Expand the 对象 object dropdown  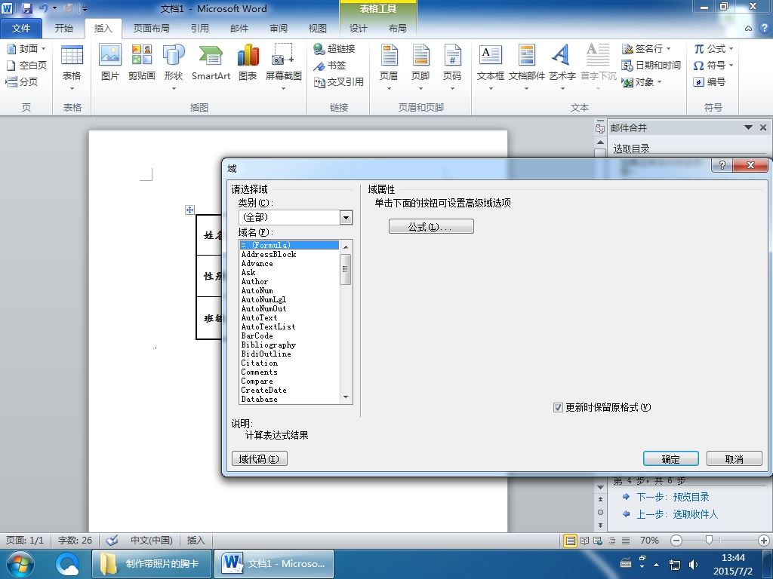point(659,81)
